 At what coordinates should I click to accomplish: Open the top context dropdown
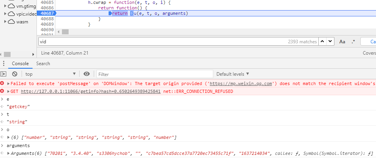tap(50, 74)
